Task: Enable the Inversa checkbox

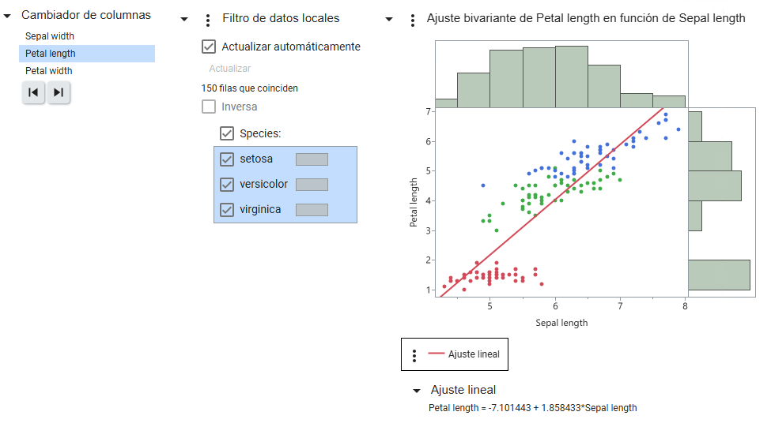Action: point(210,107)
